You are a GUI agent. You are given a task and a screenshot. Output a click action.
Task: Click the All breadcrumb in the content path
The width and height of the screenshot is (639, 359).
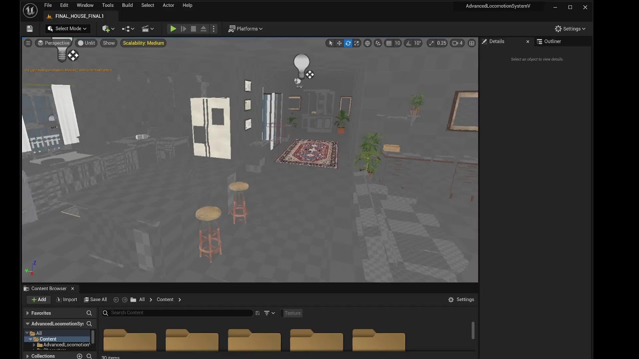(142, 300)
